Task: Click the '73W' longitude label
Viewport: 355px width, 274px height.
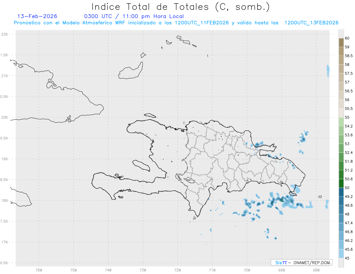Action: coord(143,270)
